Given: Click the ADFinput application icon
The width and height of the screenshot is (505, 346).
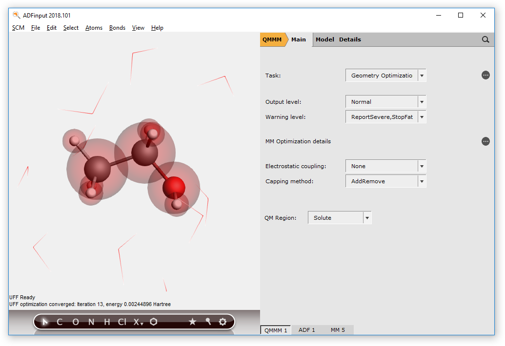Looking at the screenshot, I should click(x=17, y=15).
